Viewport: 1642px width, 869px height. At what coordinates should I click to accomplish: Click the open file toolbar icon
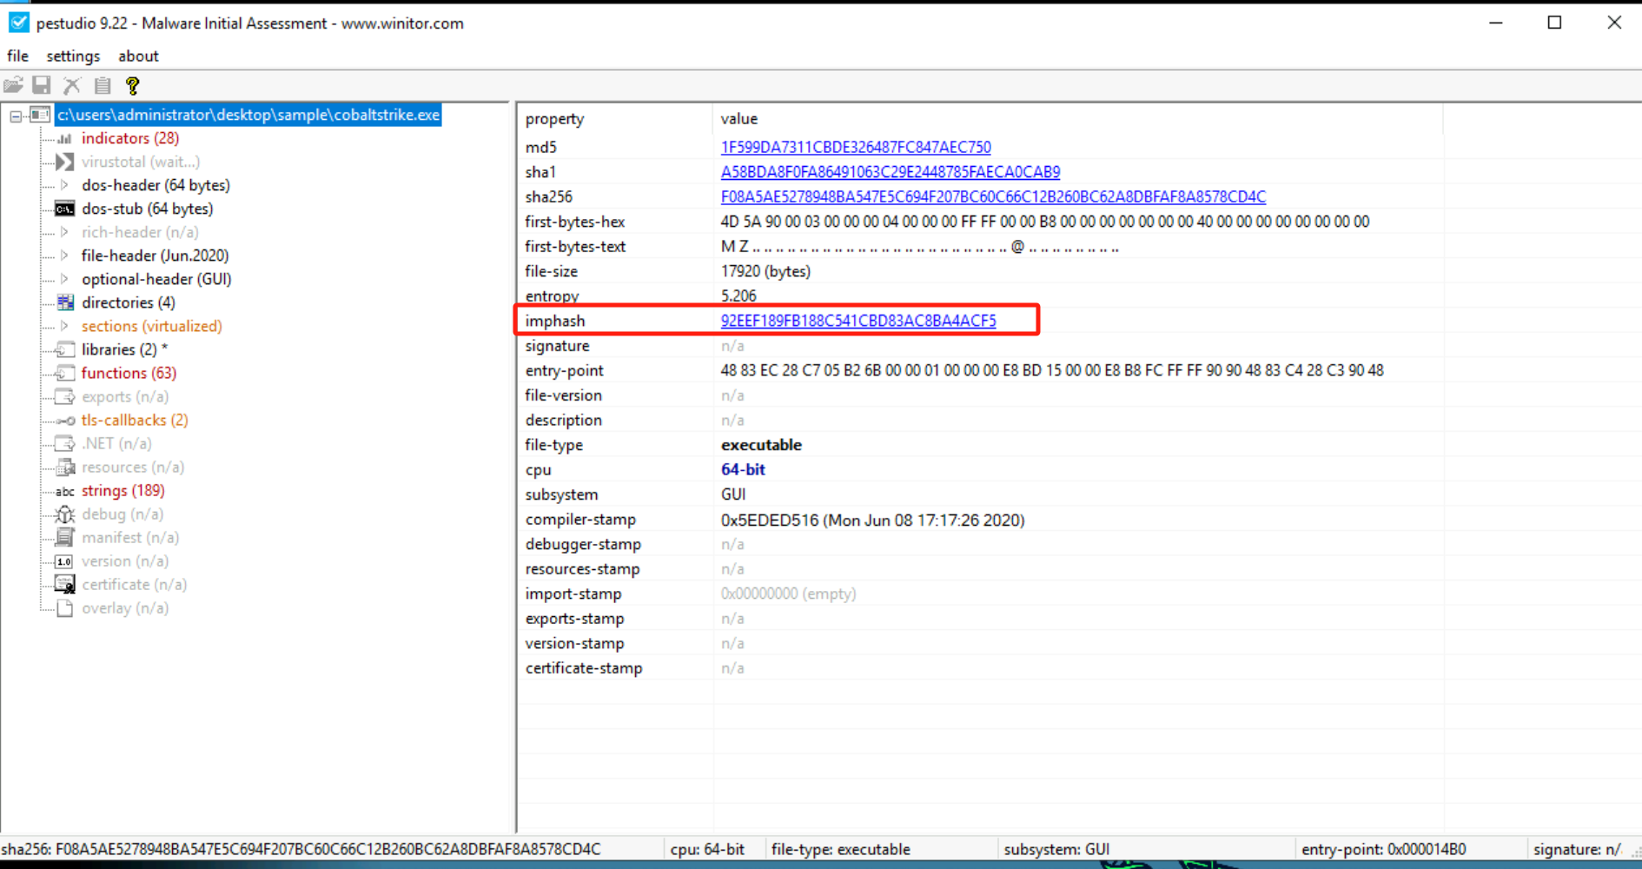[13, 85]
